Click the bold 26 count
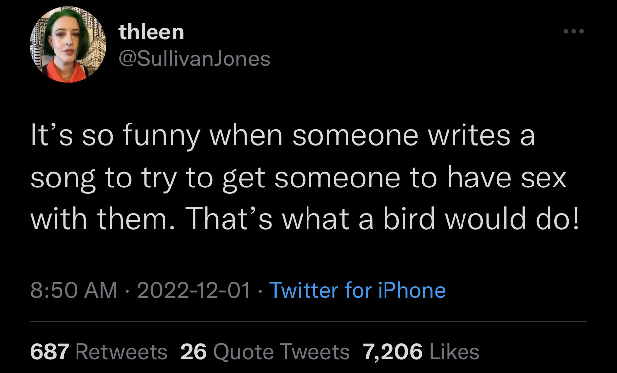 click(x=193, y=352)
